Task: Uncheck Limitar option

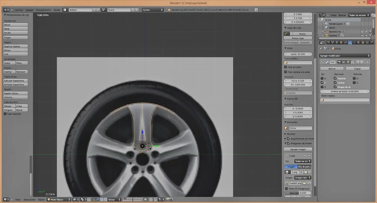Action: 335,83
